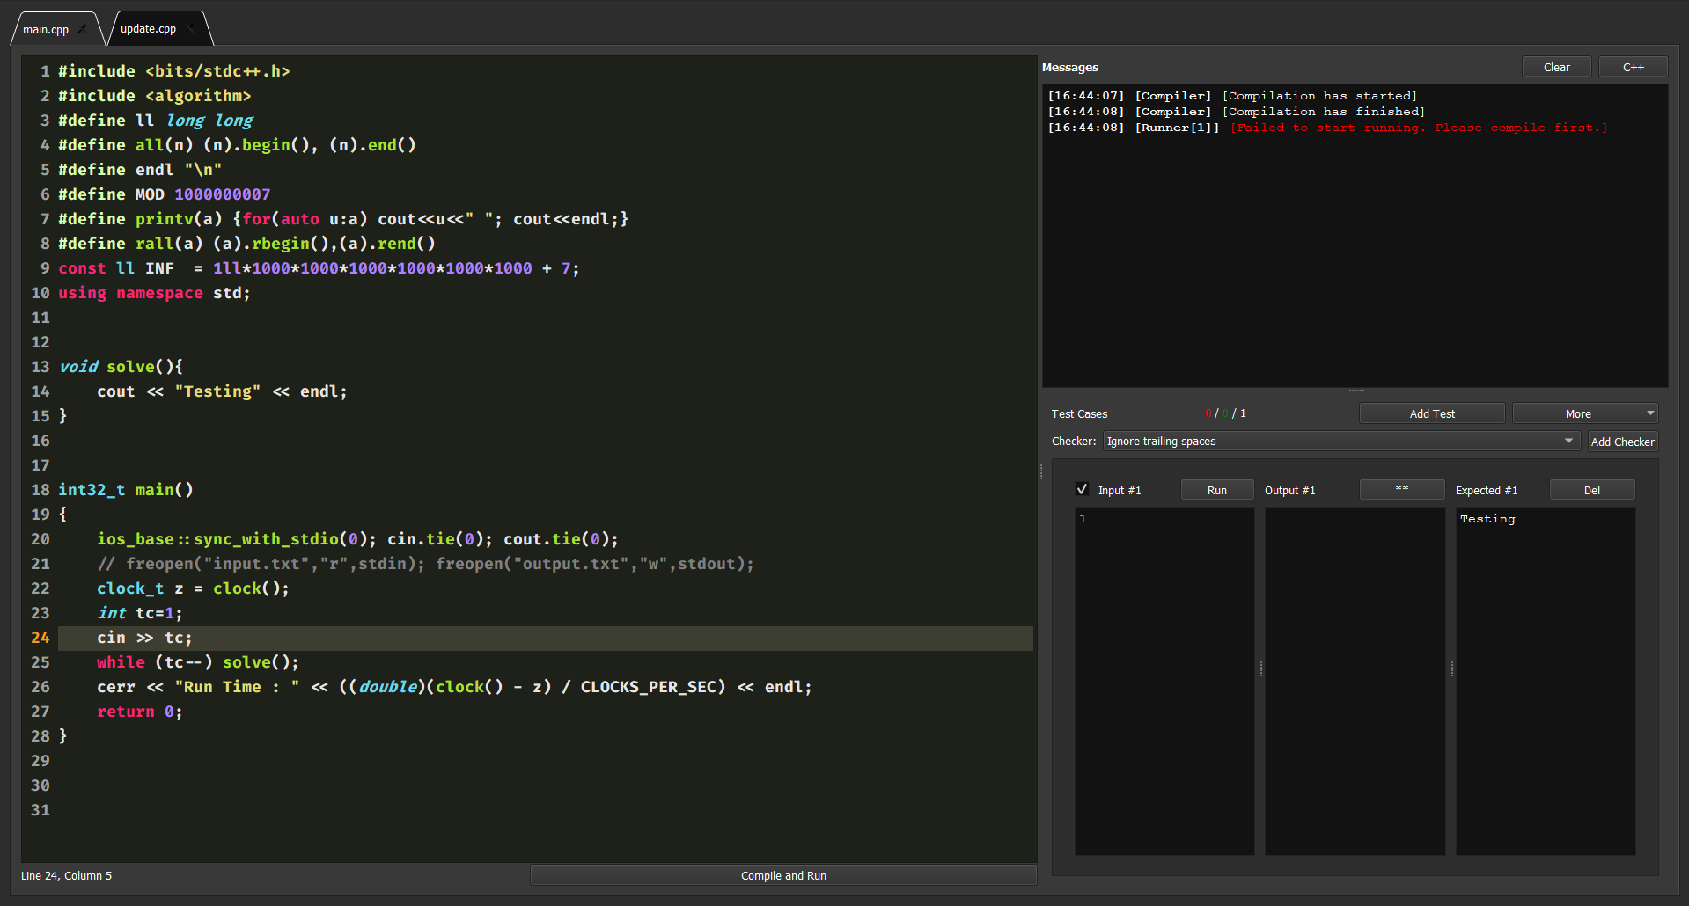Click the C++ language button
The width and height of the screenshot is (1689, 906).
click(x=1632, y=66)
